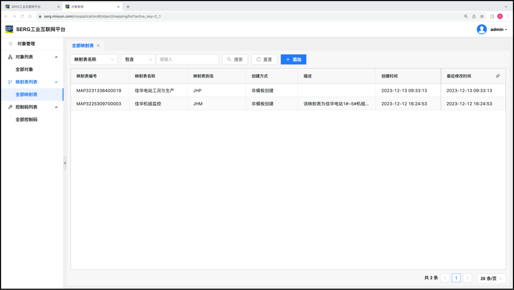Click the admin user avatar icon

coord(482,29)
